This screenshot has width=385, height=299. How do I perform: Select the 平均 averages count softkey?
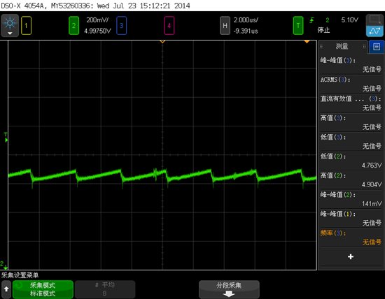tap(105, 289)
